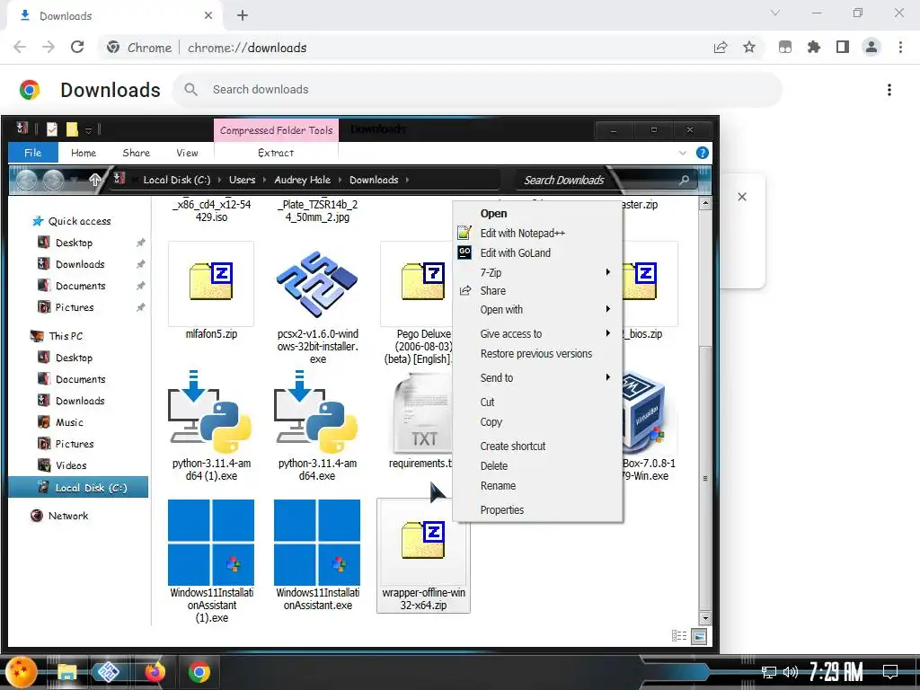
Task: Open the View ribbon tab
Action: (187, 153)
